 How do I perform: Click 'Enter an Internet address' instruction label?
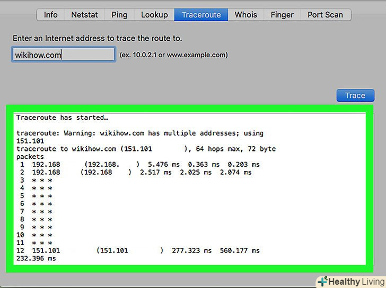click(x=97, y=38)
